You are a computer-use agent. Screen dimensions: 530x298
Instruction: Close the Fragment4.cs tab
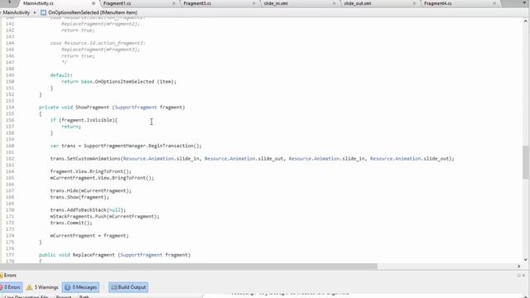[494, 3]
